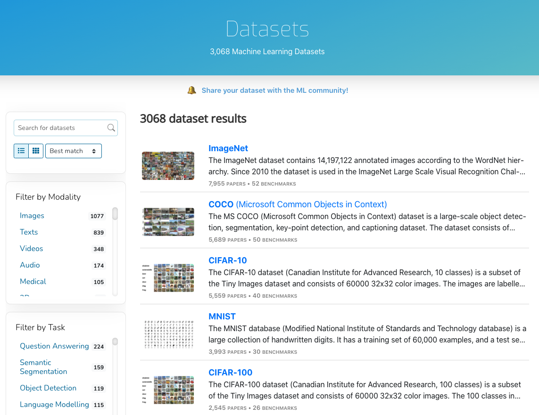Click the search magnifier icon
539x415 pixels.
coord(111,128)
